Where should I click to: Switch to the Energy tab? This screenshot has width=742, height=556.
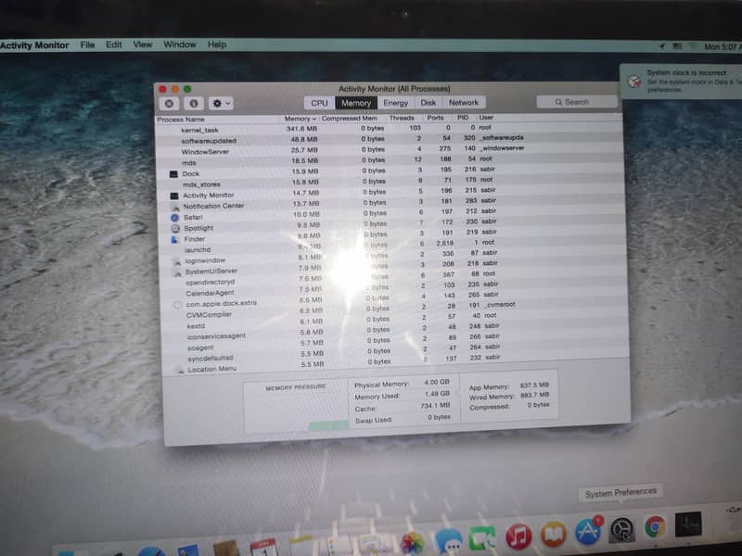(395, 103)
